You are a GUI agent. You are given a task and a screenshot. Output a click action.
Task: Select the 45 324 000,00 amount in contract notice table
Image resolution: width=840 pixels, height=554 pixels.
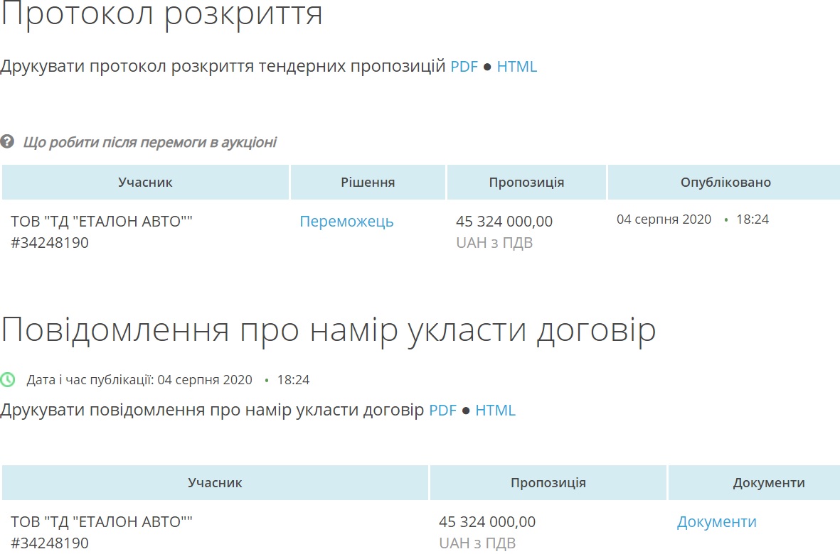pyautogui.click(x=487, y=522)
